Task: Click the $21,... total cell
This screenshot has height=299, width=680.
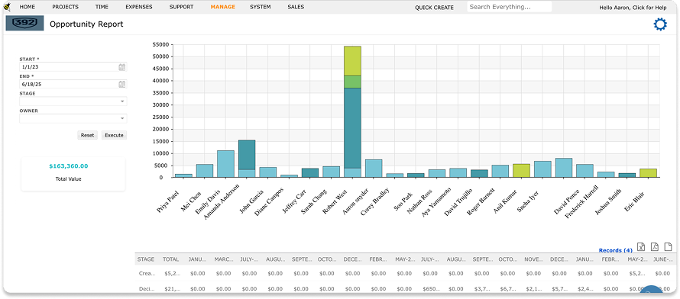Action: 171,288
